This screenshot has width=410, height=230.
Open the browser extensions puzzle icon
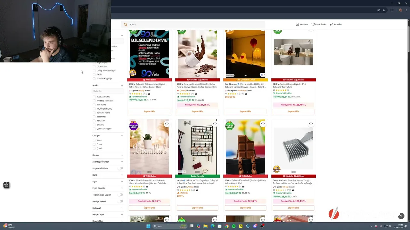392,10
